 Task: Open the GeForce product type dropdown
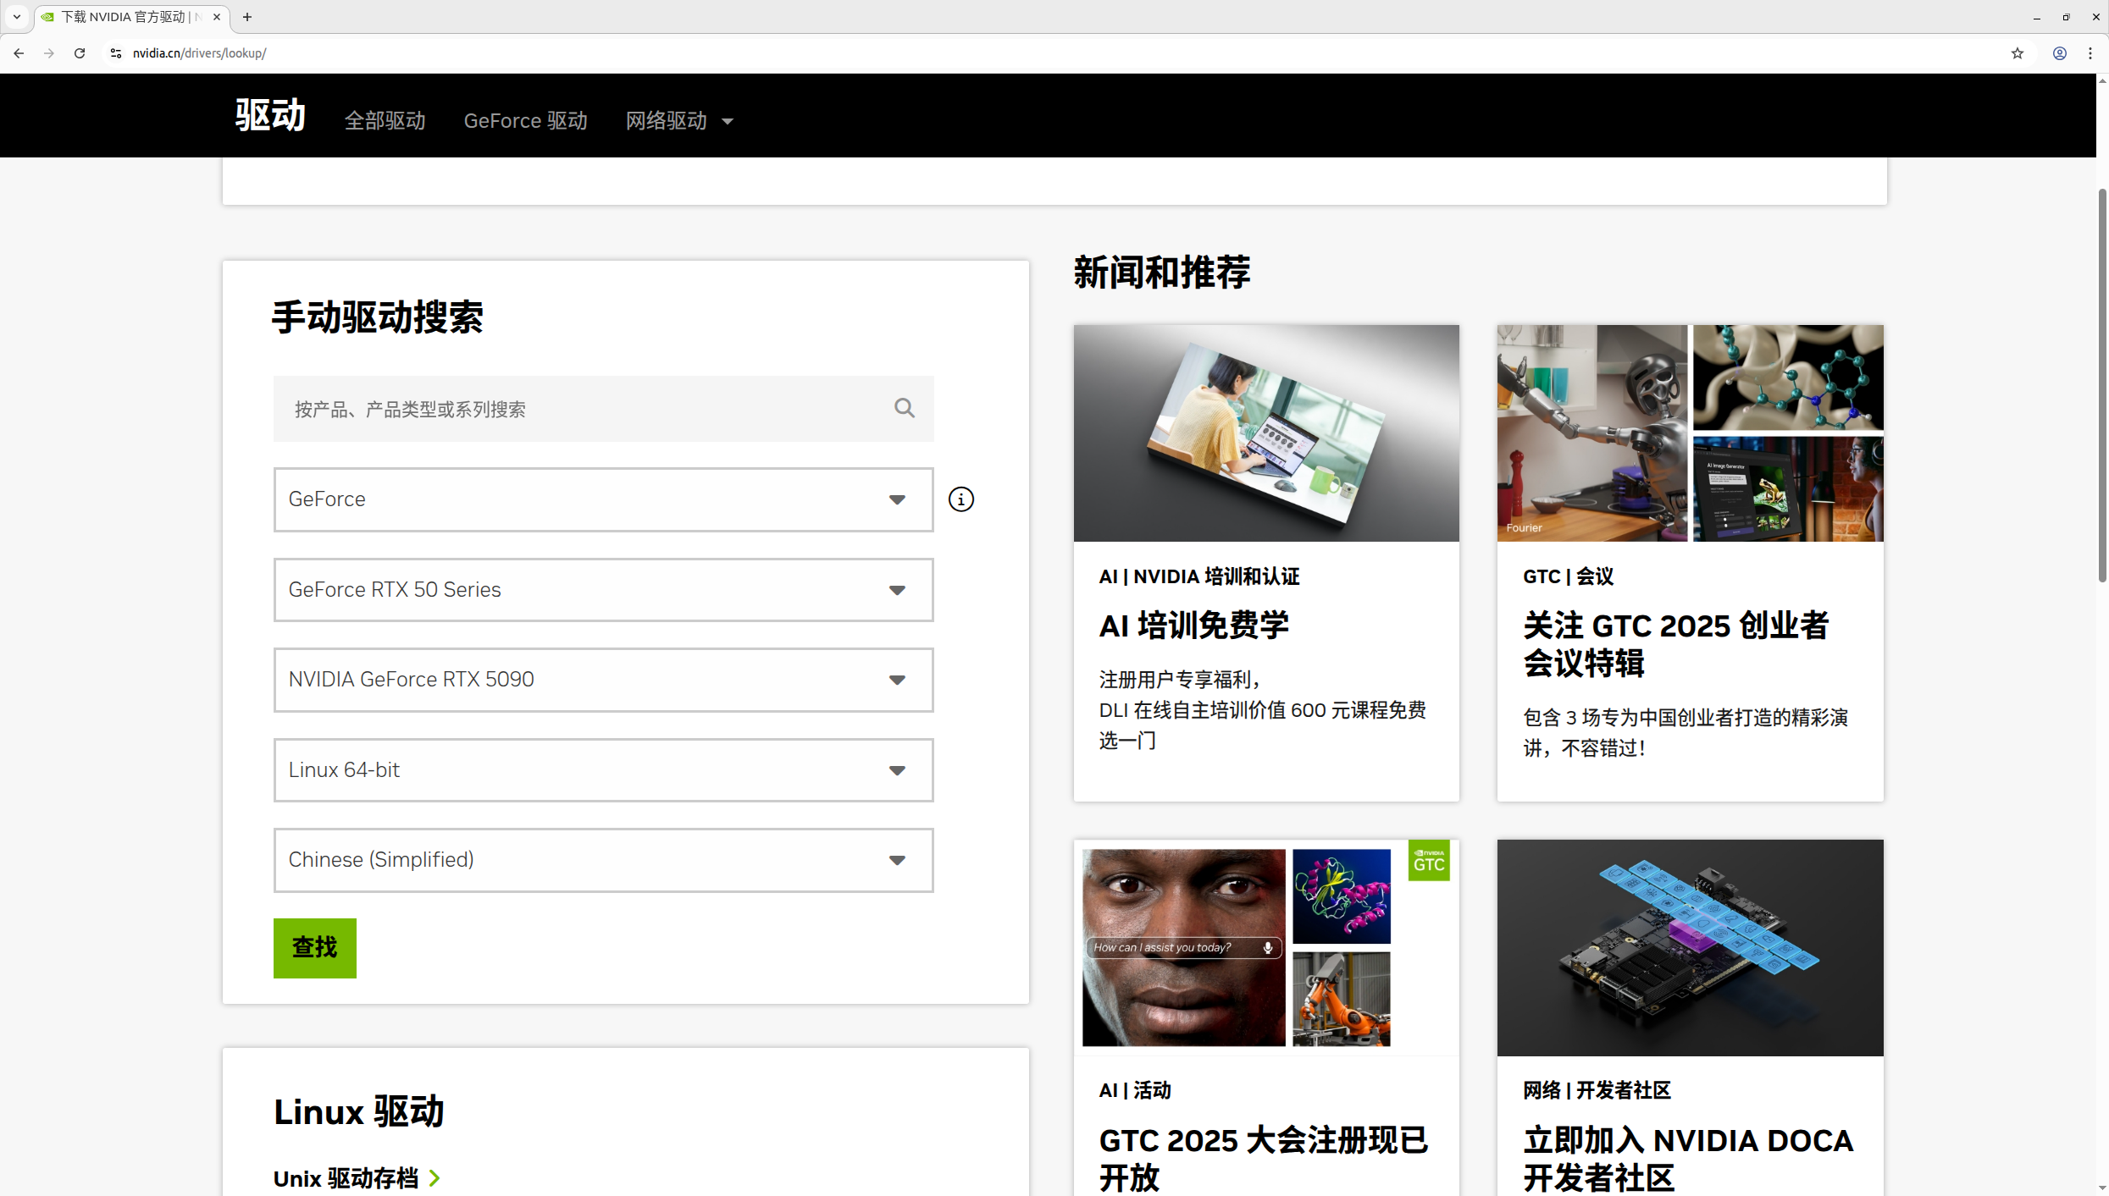[x=602, y=499]
